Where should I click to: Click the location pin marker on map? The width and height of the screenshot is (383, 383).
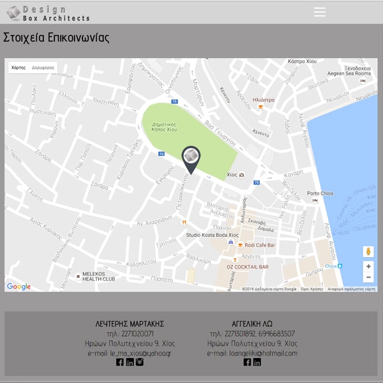click(x=191, y=158)
